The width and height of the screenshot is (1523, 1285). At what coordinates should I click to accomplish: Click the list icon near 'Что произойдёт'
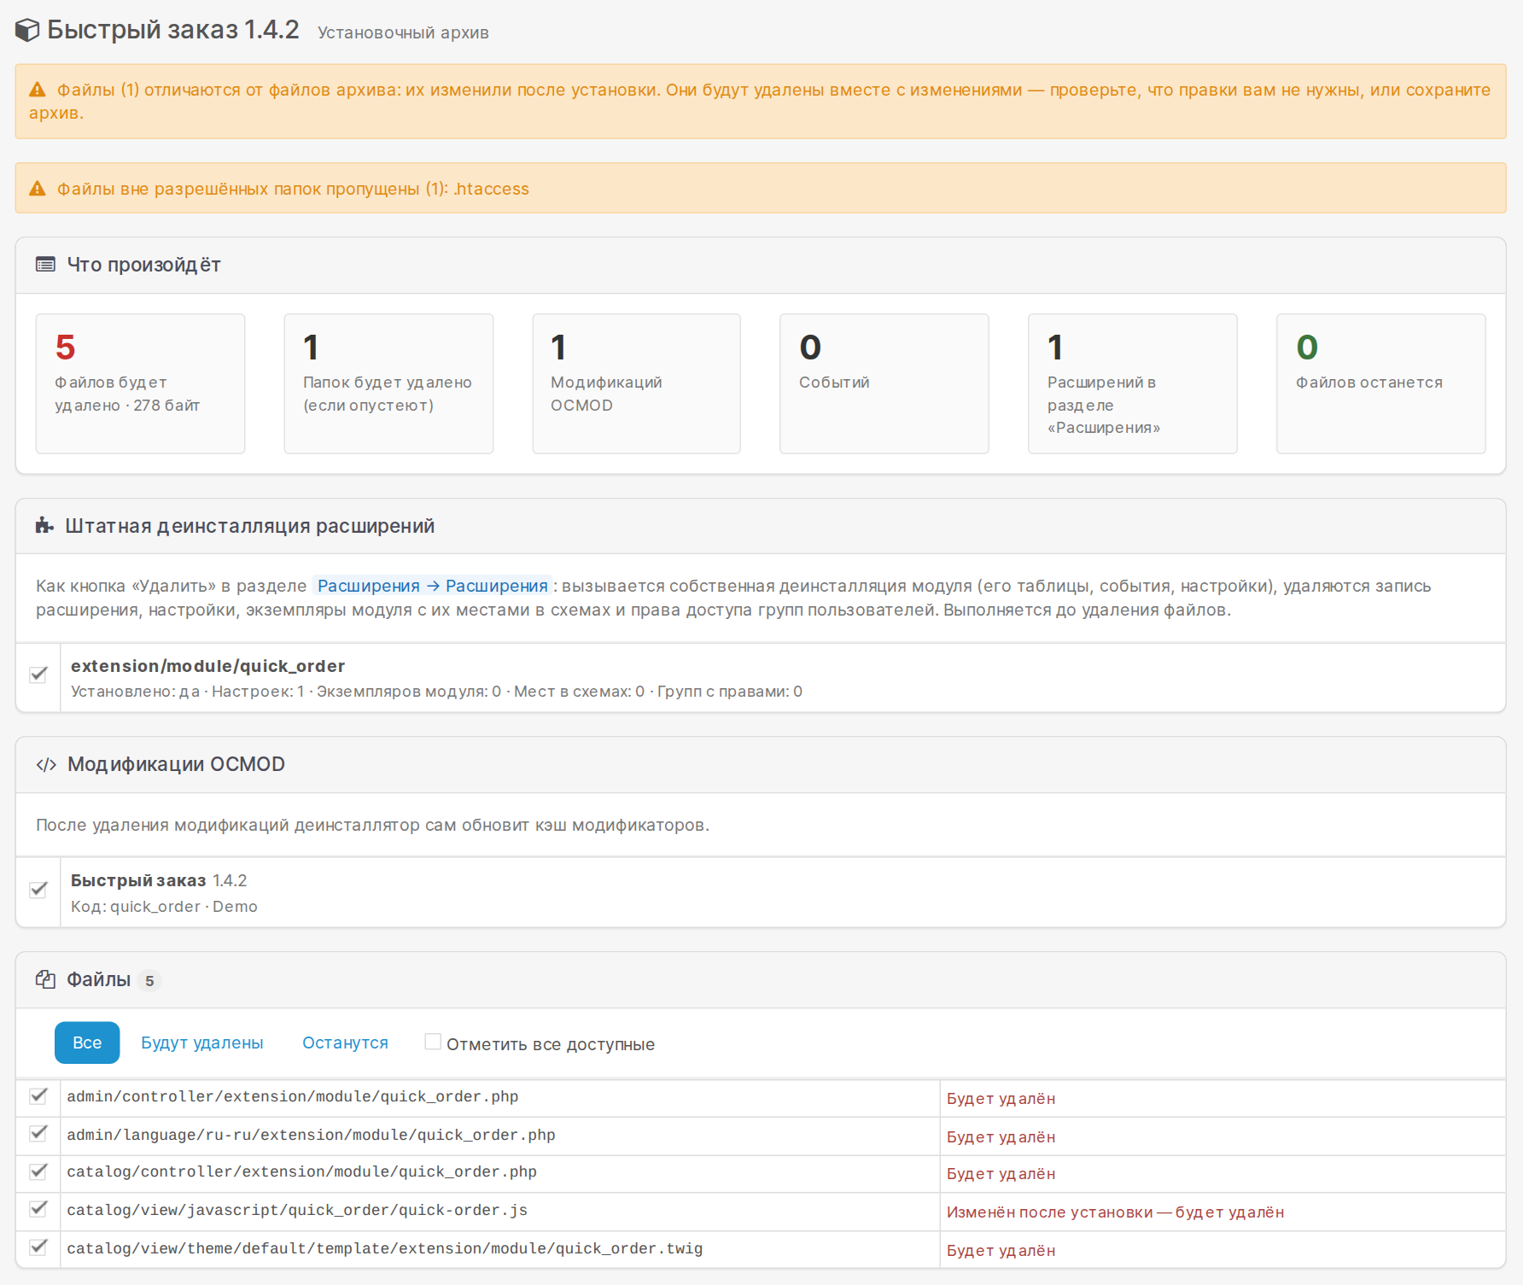[x=45, y=265]
